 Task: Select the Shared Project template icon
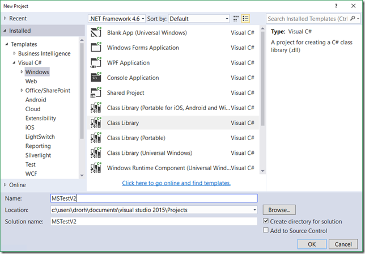coord(96,93)
